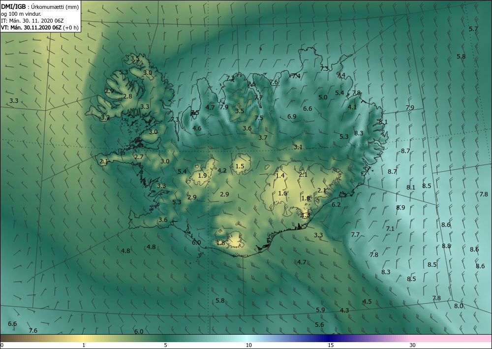This screenshot has height=349, width=492.
Task: Click the '5' tick label under the color scale
Action: pyautogui.click(x=165, y=345)
